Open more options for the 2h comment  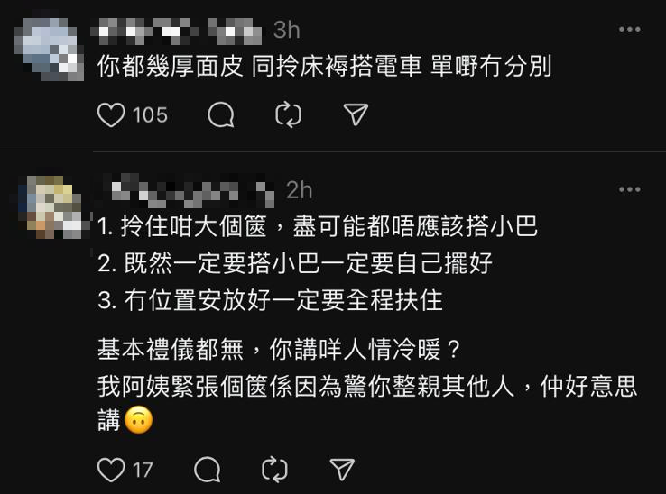coord(630,189)
